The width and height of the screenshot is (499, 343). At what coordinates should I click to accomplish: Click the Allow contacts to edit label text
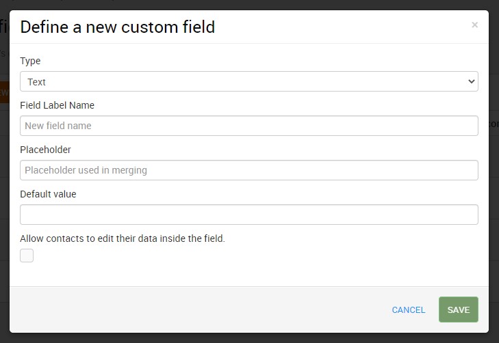pyautogui.click(x=123, y=238)
